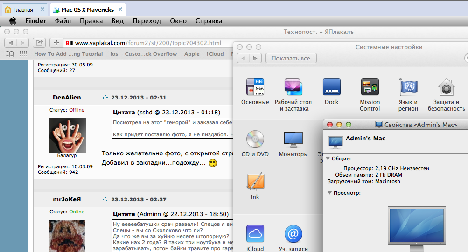Open the iCloud bookmark in Safari

coord(215,54)
